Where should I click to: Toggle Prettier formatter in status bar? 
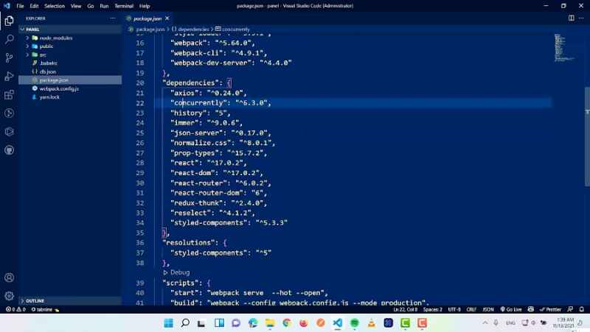coord(552,310)
